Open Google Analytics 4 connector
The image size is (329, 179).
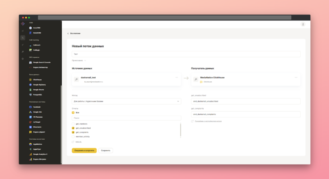point(38,154)
